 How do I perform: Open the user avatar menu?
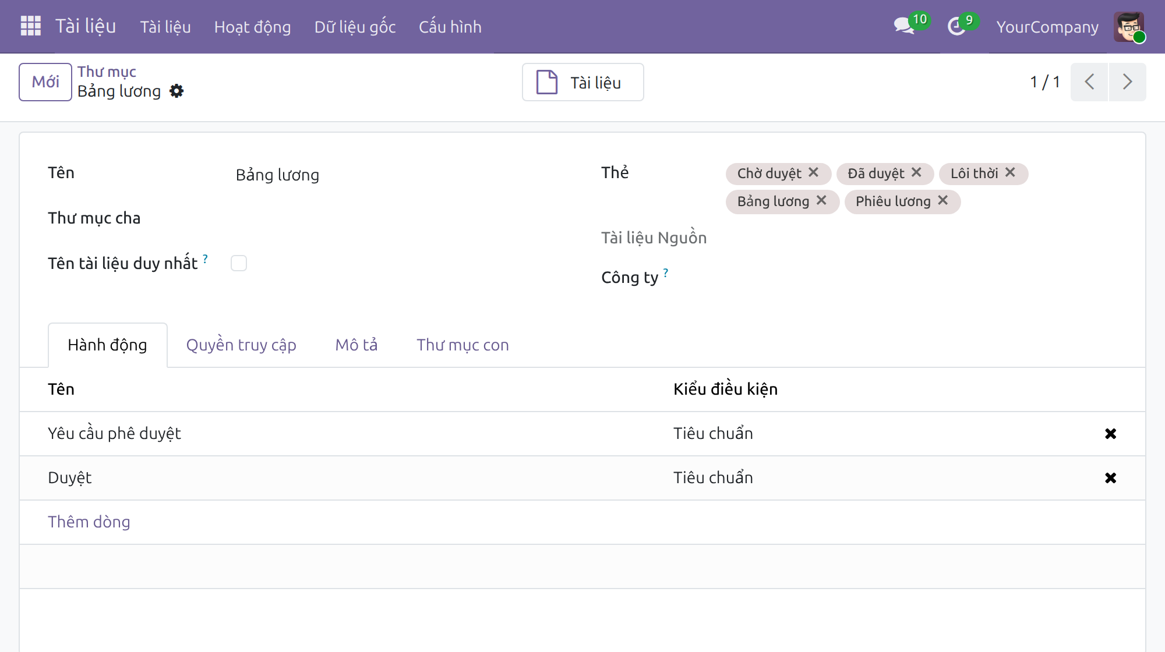pyautogui.click(x=1129, y=27)
